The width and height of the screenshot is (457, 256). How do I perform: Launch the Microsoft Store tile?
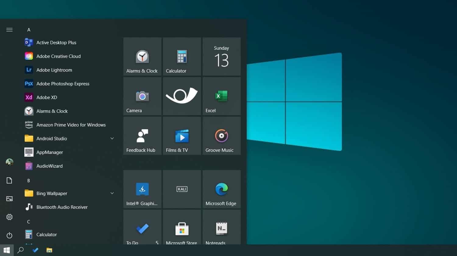[182, 229]
